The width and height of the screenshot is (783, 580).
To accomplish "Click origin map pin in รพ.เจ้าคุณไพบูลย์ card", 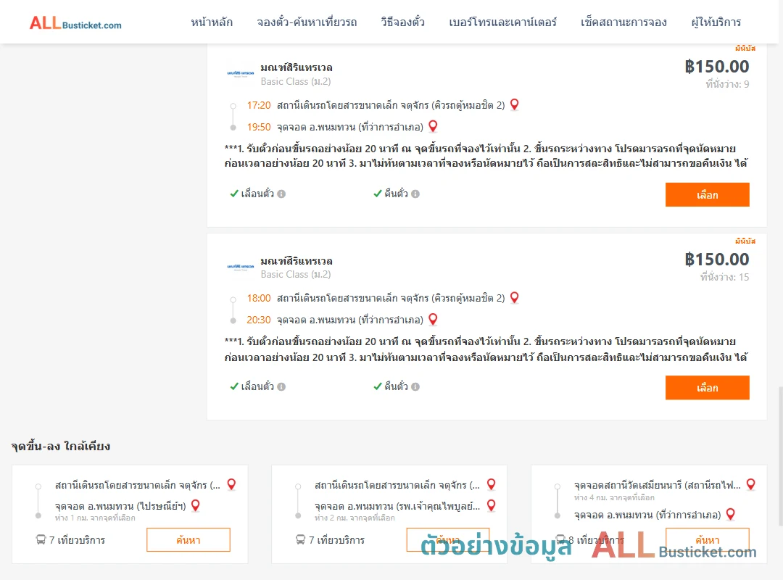I will point(492,484).
